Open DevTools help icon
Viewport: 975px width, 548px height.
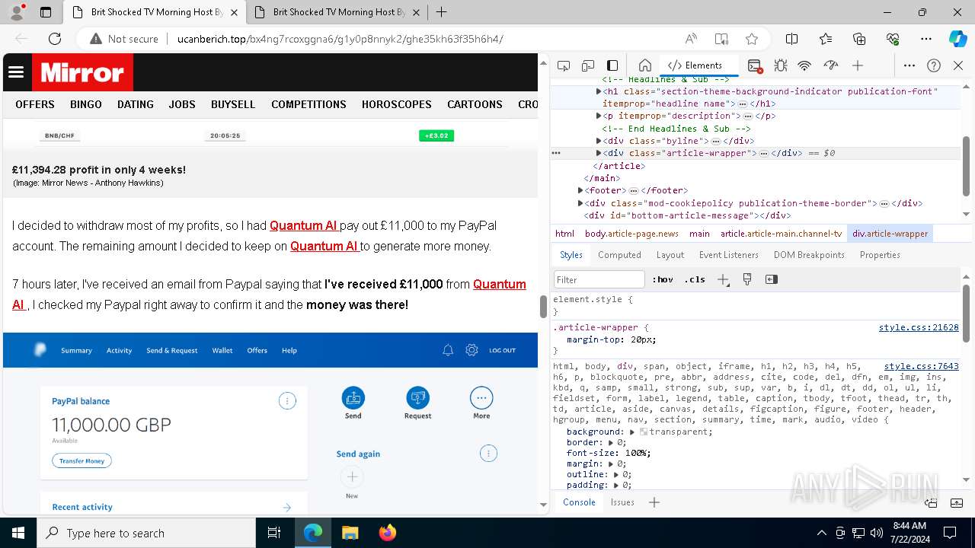click(934, 65)
